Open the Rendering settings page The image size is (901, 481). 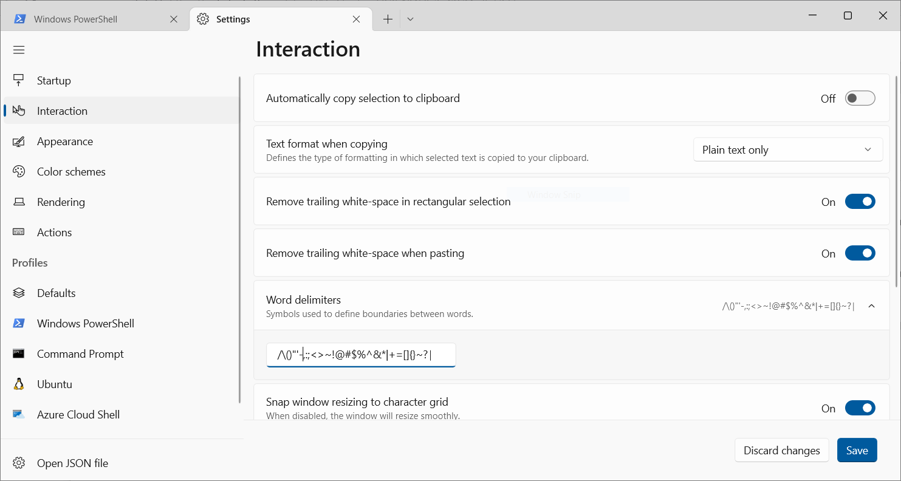coord(61,202)
